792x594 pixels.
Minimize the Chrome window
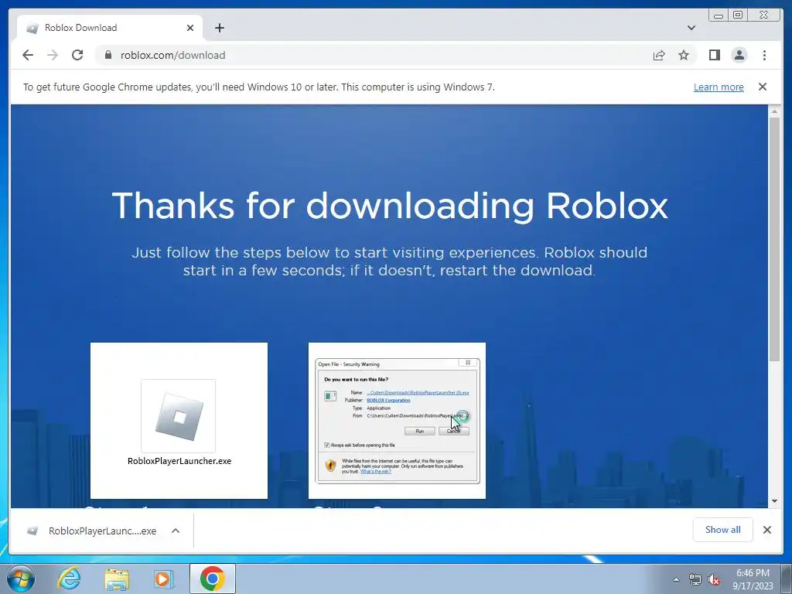[719, 15]
